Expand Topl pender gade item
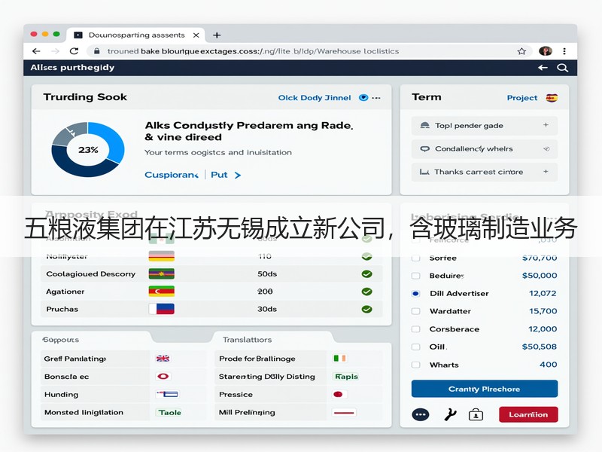Viewport: 602px width, 452px height. tap(546, 125)
